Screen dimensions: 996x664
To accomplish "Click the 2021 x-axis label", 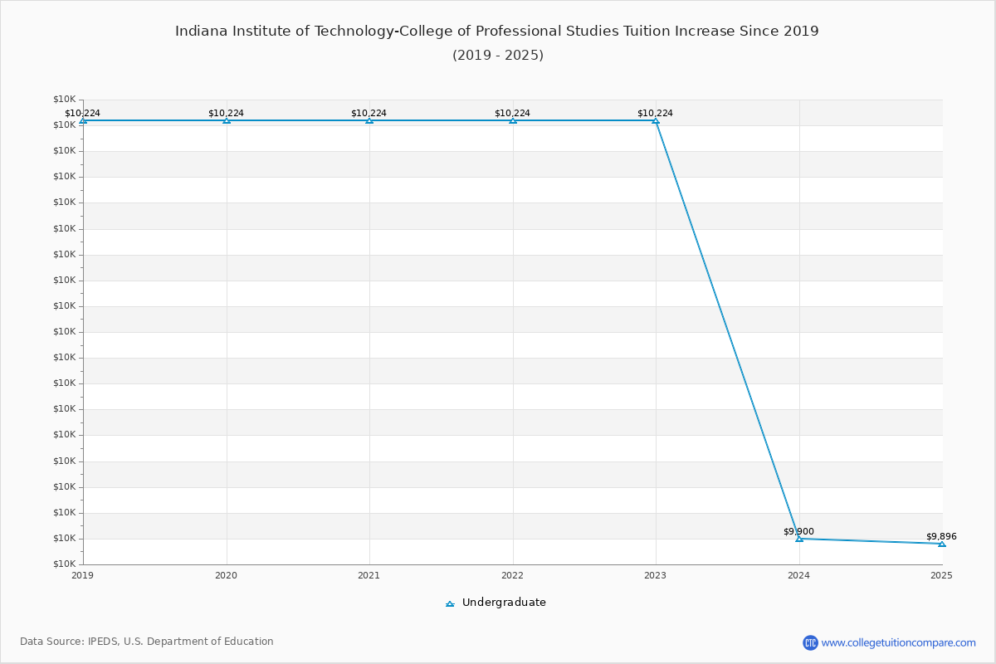I will 369,574.
